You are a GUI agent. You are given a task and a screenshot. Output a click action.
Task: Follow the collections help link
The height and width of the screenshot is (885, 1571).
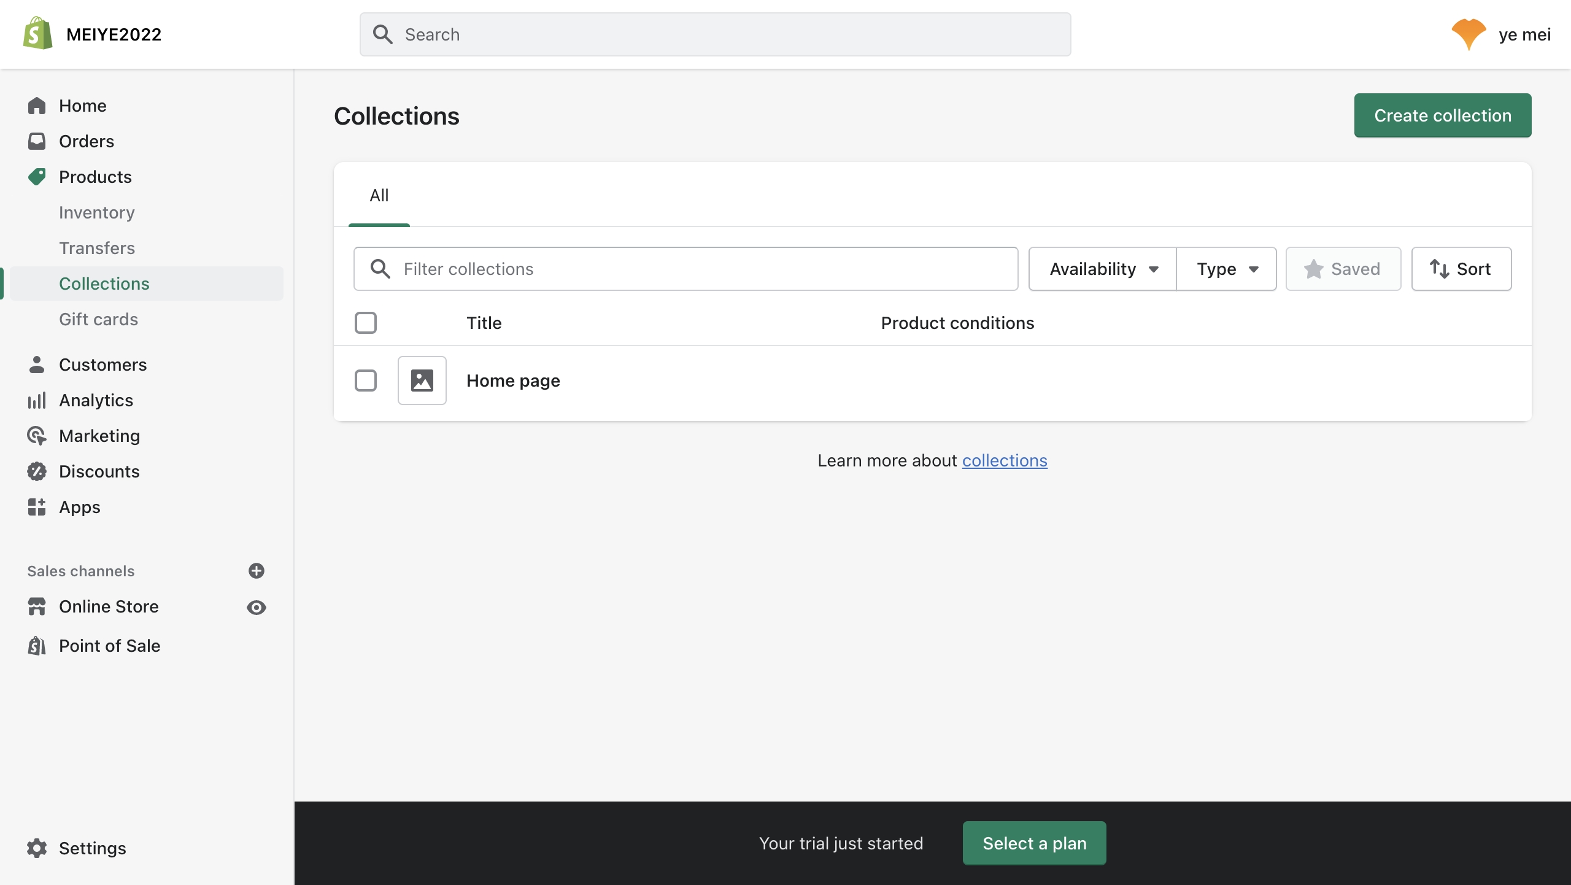(x=1005, y=460)
